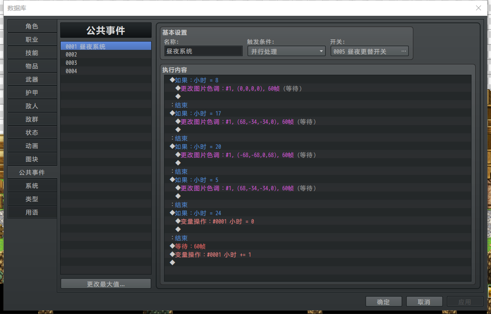Viewport: 491px width, 314px height.
Task: Select the tint command with (0,0,0,0)
Action: (318, 88)
